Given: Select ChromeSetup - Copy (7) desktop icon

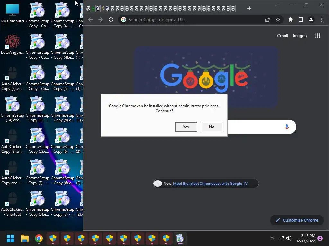Looking at the screenshot, I should coord(62,204).
